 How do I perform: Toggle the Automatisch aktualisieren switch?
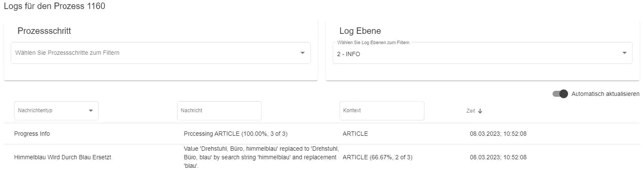point(560,94)
